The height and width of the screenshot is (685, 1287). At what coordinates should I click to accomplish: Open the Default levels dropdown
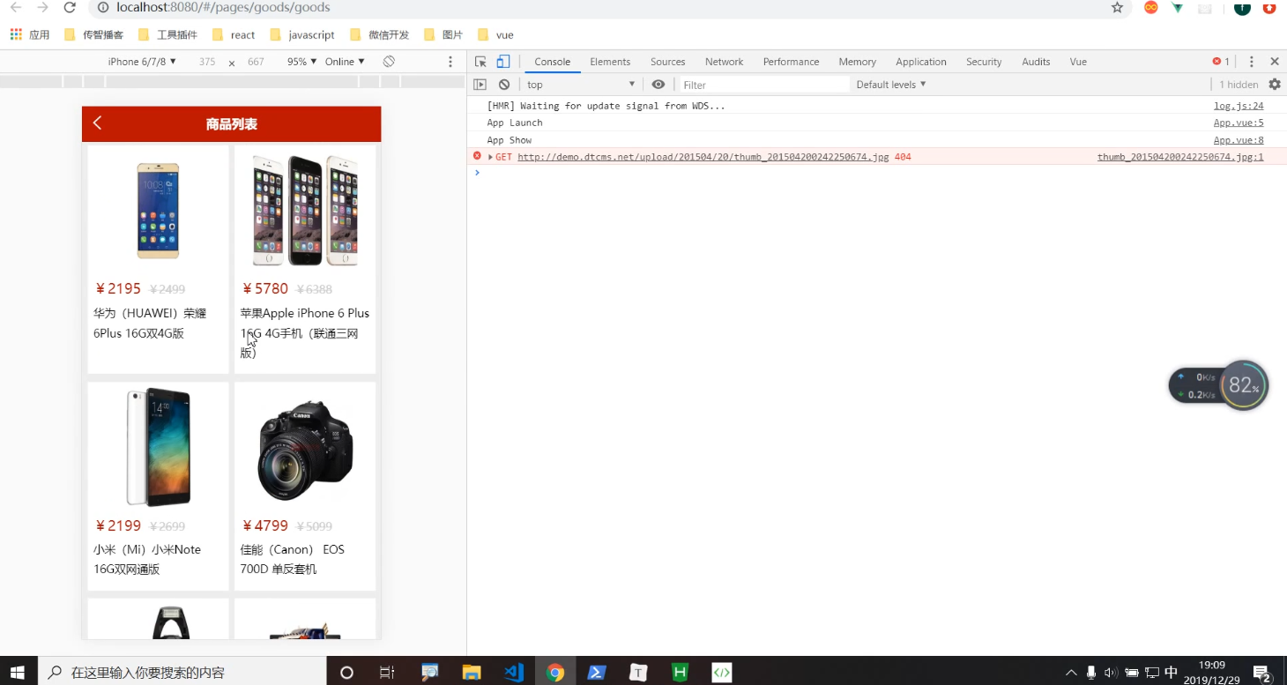point(891,85)
